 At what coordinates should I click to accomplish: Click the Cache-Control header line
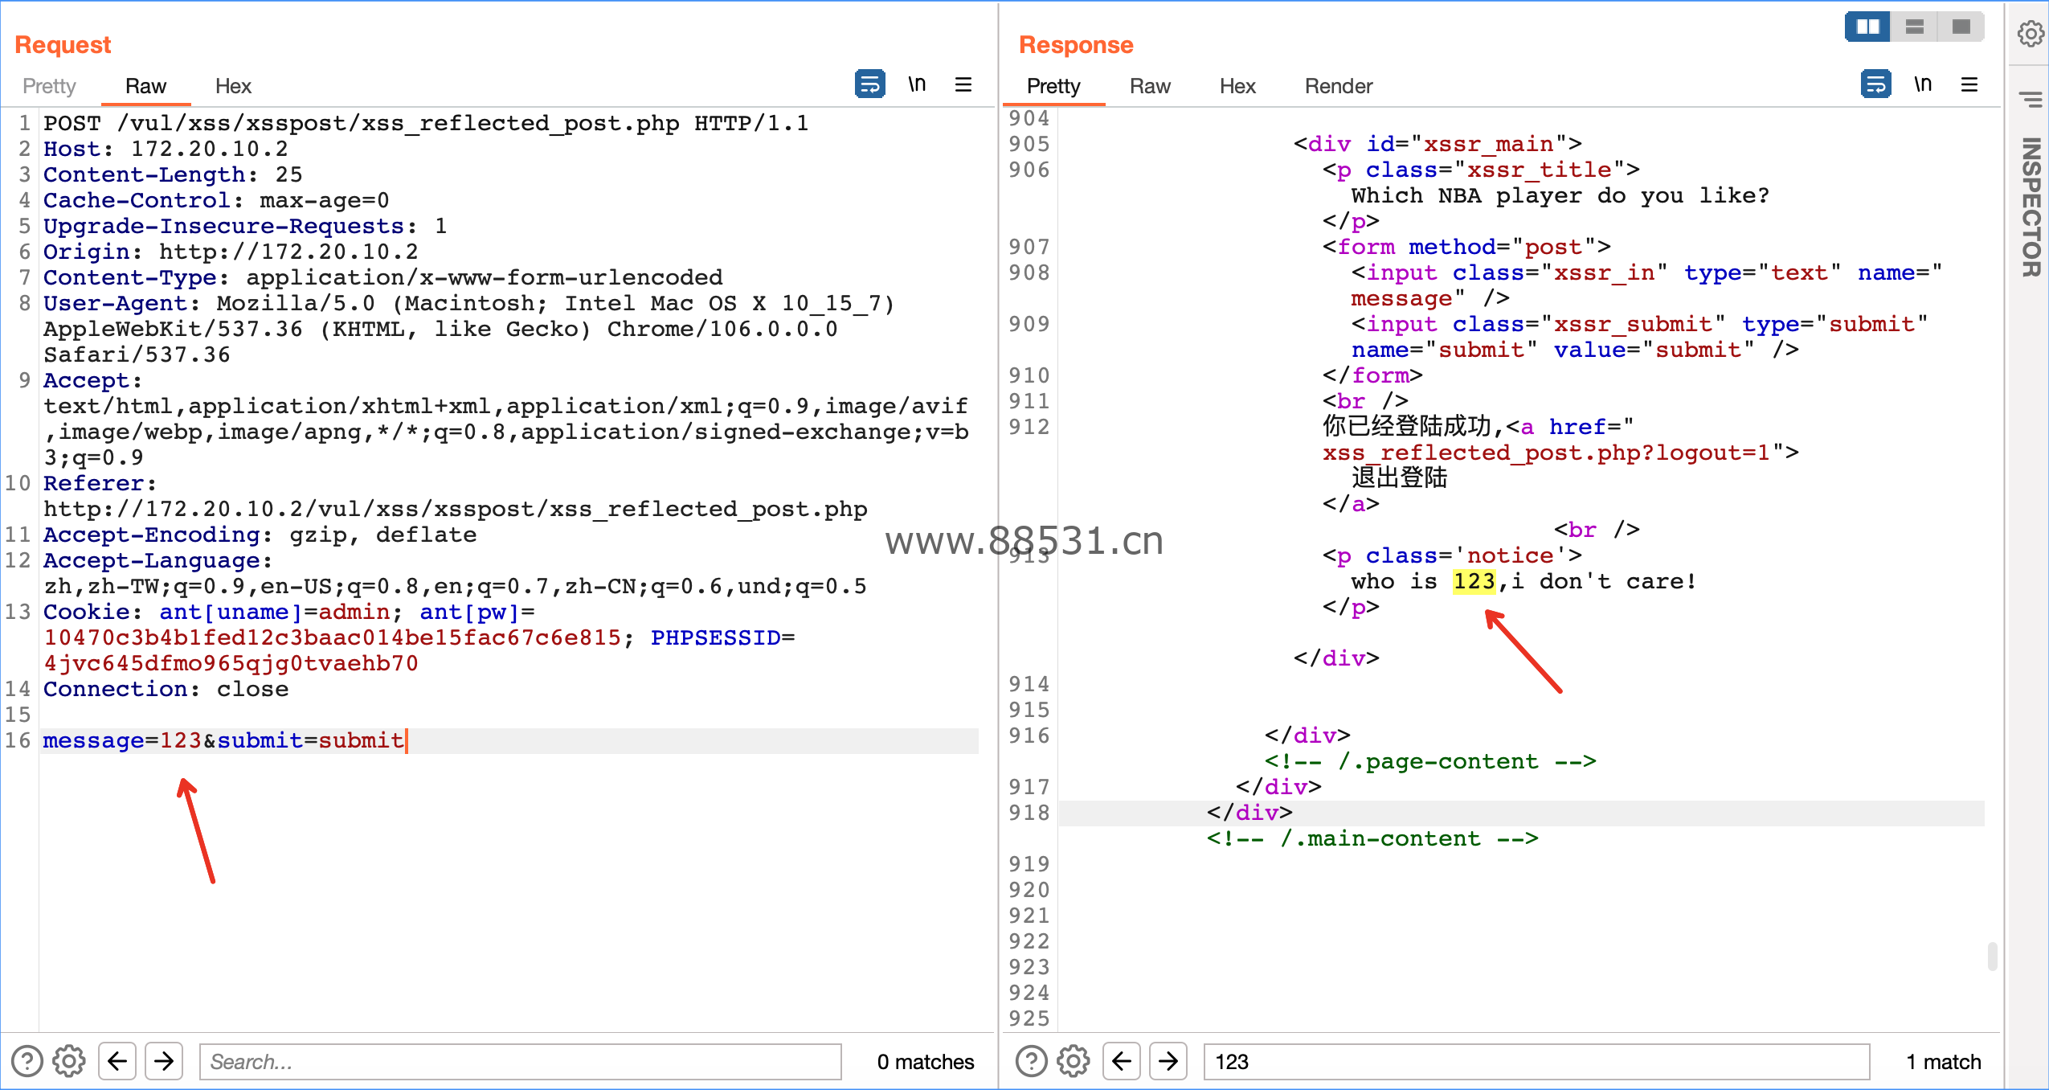tap(216, 200)
